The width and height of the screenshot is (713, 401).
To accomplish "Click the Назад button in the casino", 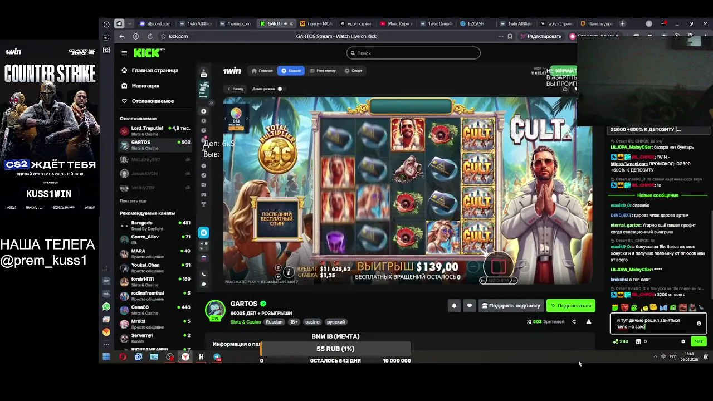I will click(235, 89).
